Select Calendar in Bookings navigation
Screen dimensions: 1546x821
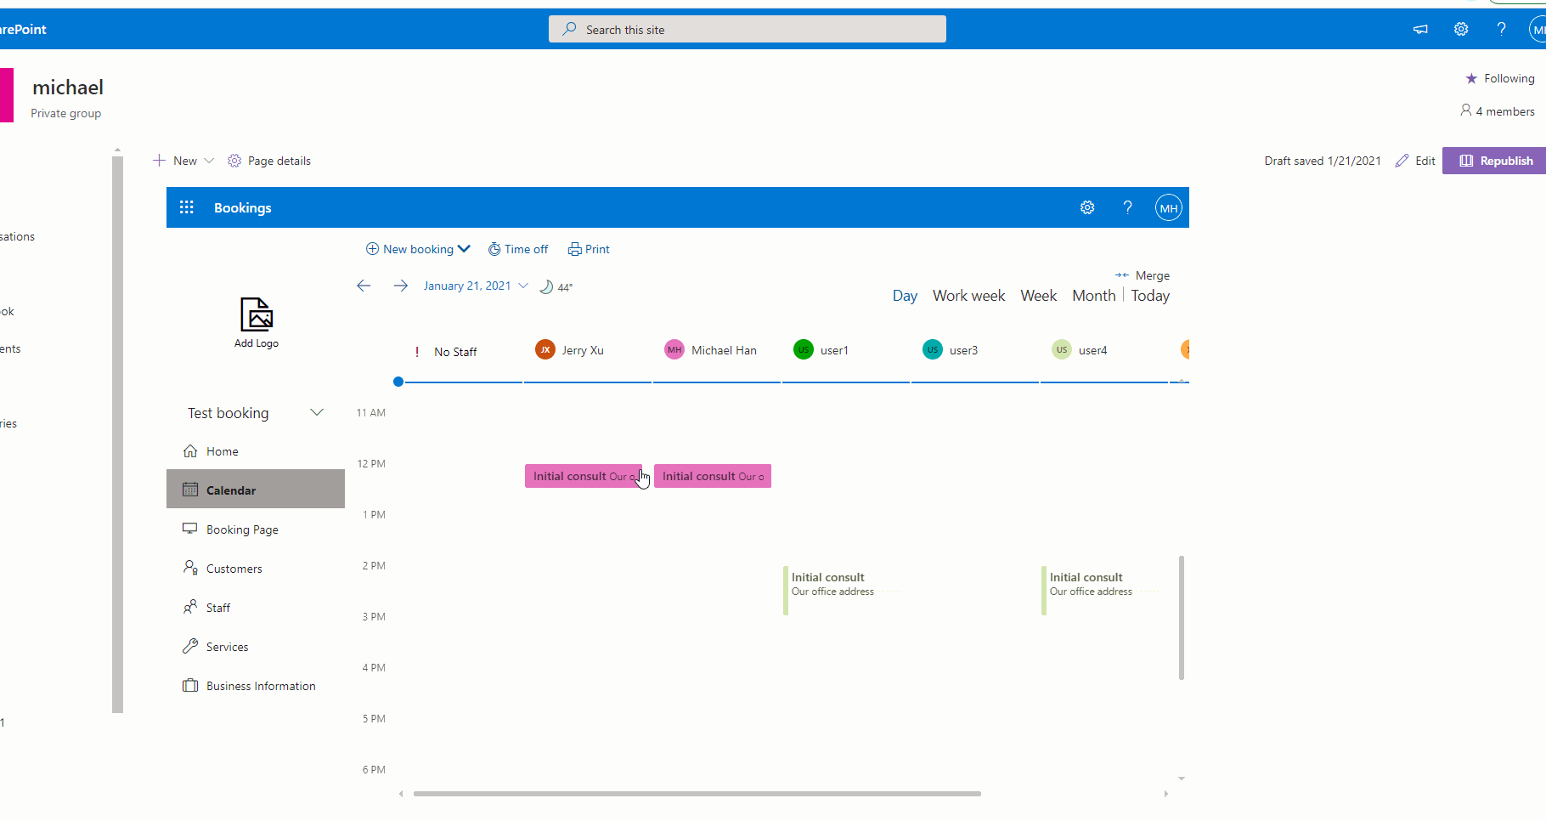pos(256,490)
